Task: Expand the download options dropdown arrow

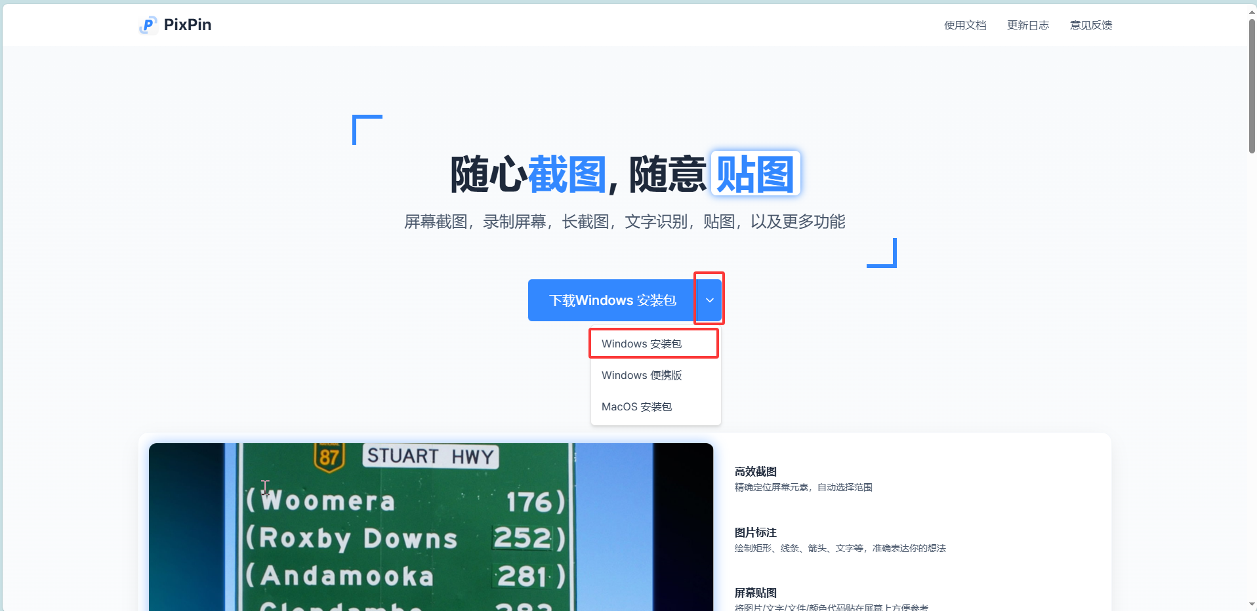Action: coord(709,300)
